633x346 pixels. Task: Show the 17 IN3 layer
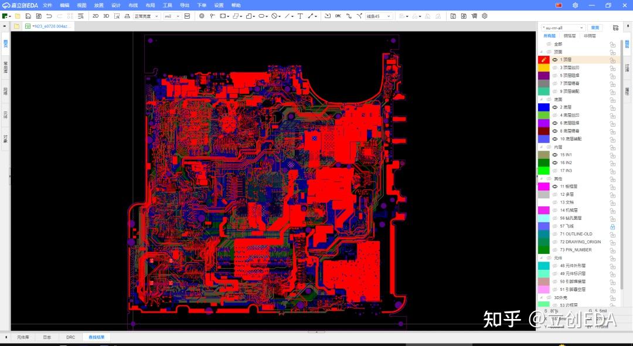click(554, 171)
